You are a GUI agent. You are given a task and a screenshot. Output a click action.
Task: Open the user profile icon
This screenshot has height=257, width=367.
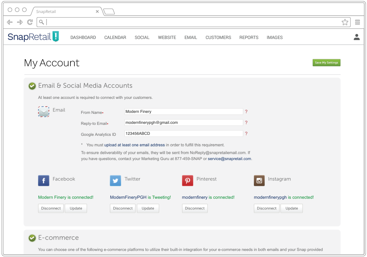tap(356, 37)
